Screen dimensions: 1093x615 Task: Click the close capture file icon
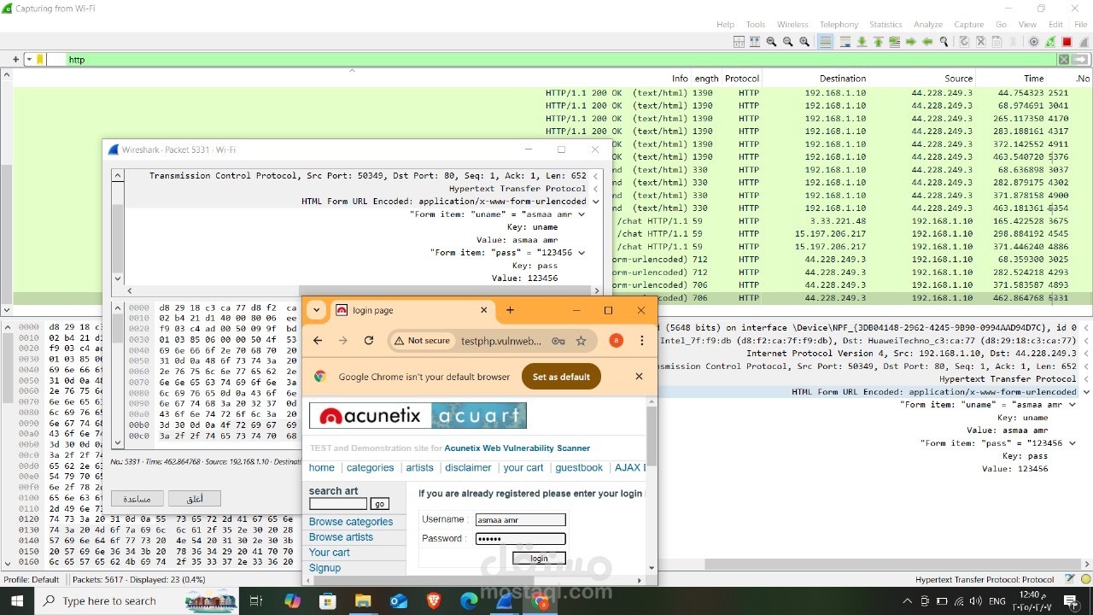click(x=980, y=41)
